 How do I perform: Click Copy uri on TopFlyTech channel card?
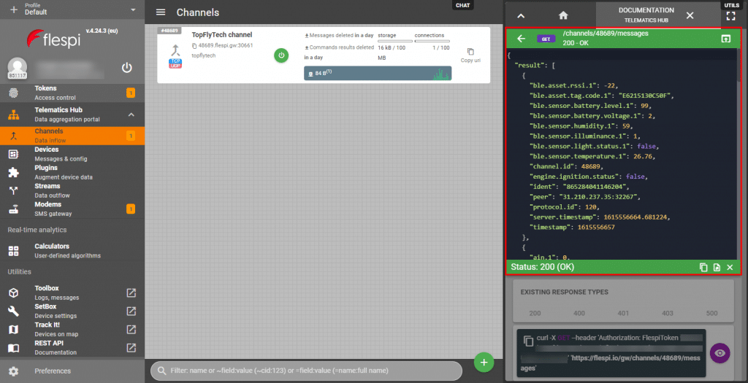tap(470, 55)
